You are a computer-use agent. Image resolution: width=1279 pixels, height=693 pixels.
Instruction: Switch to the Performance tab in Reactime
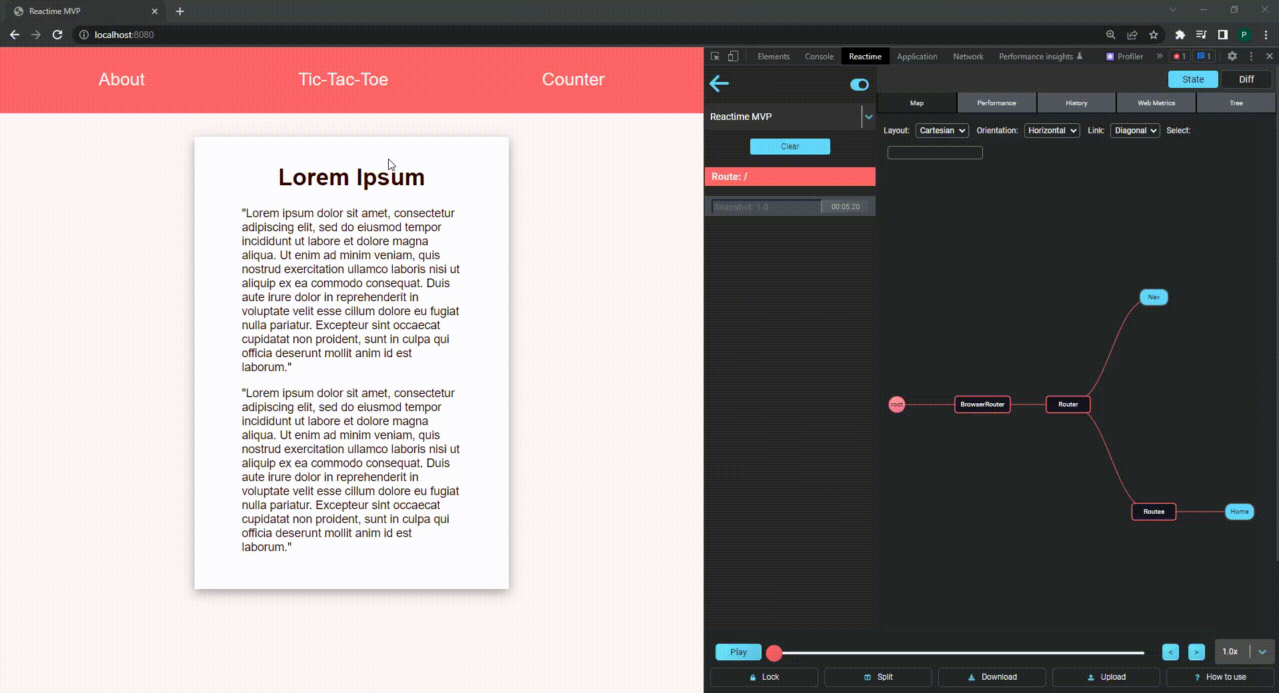click(x=996, y=103)
